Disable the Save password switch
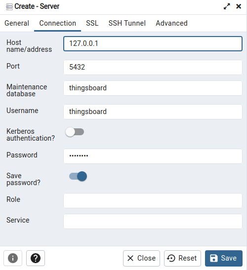The height and width of the screenshot is (270, 247). 78,176
